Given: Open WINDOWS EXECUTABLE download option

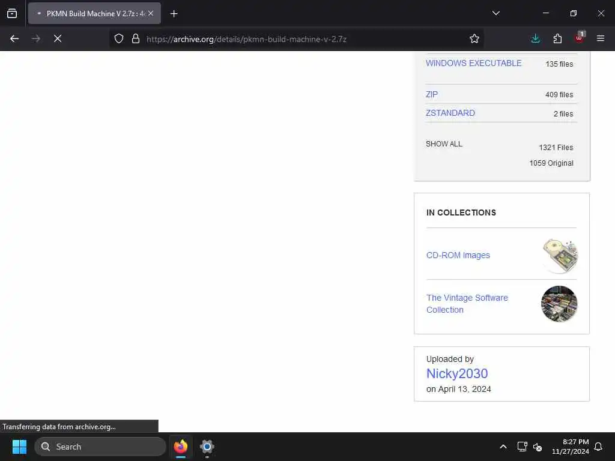Looking at the screenshot, I should [473, 63].
